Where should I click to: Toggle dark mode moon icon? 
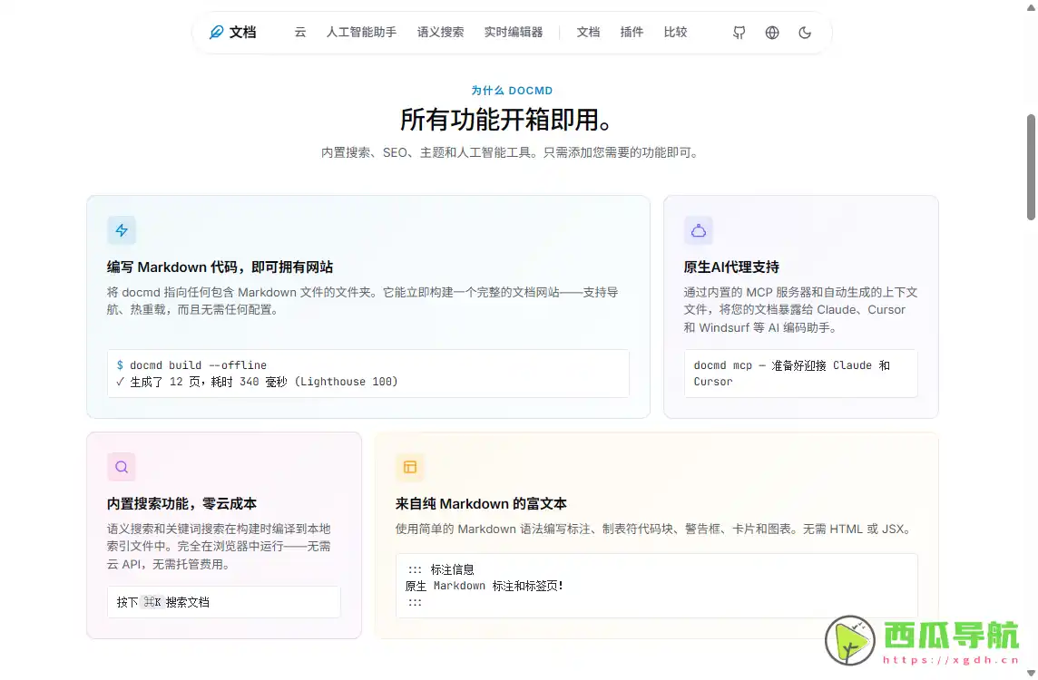pos(804,32)
